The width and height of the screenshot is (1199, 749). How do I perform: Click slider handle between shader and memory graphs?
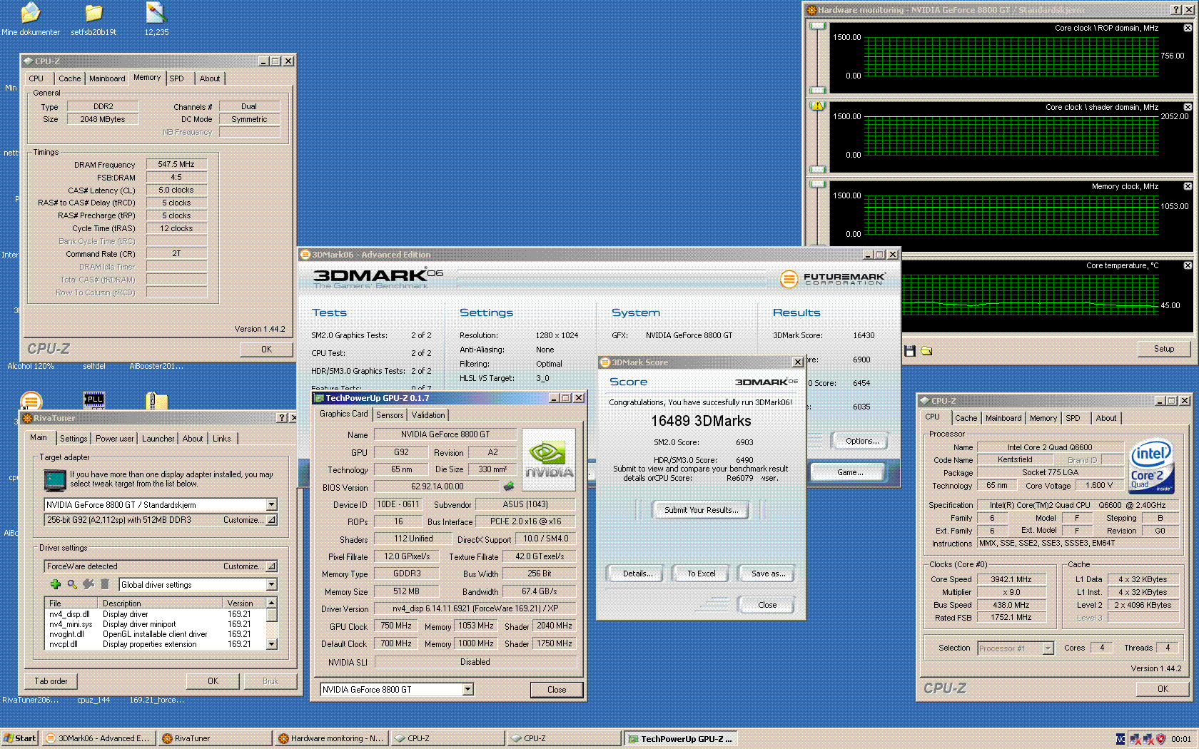tap(818, 170)
